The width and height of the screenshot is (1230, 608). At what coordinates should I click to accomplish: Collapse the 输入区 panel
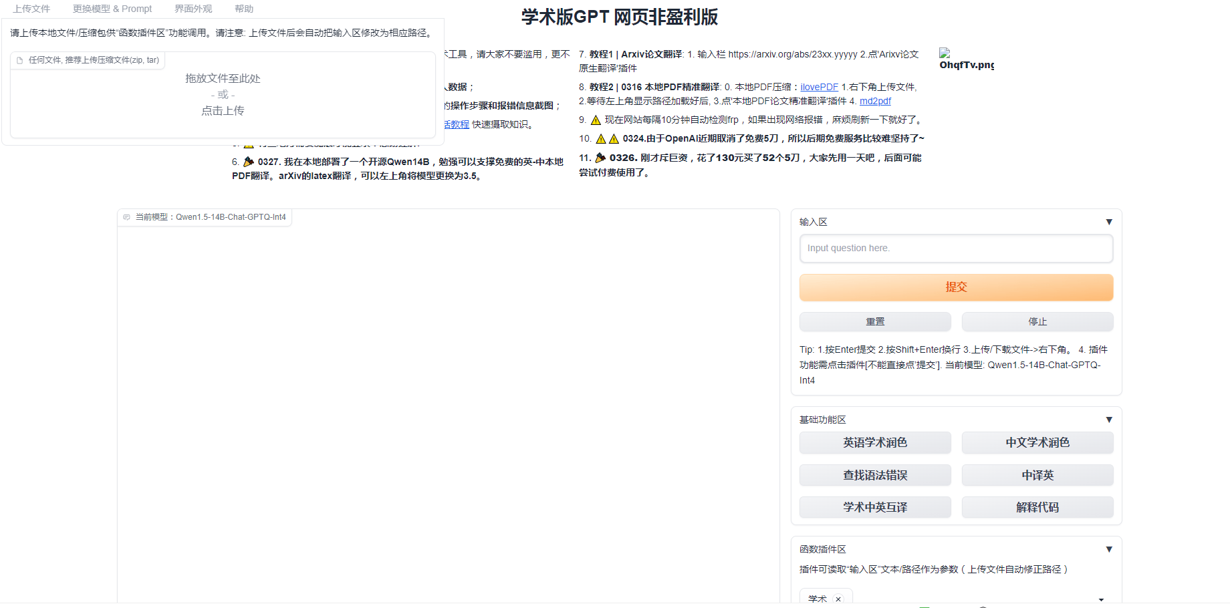pos(1108,222)
